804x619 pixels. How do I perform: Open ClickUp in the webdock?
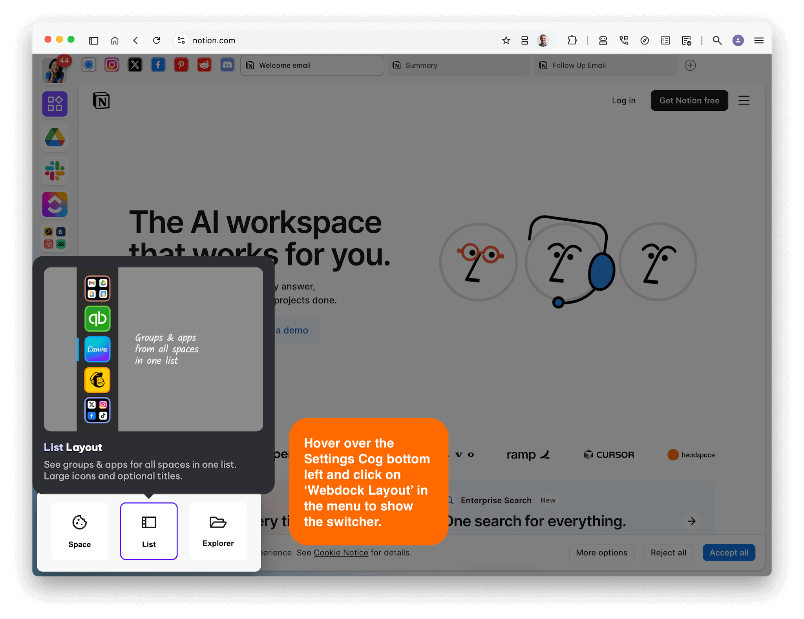(x=55, y=204)
